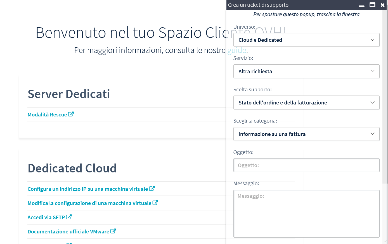The height and width of the screenshot is (244, 388).
Task: Click the popup's vertical scrollbar
Action: tap(385, 97)
